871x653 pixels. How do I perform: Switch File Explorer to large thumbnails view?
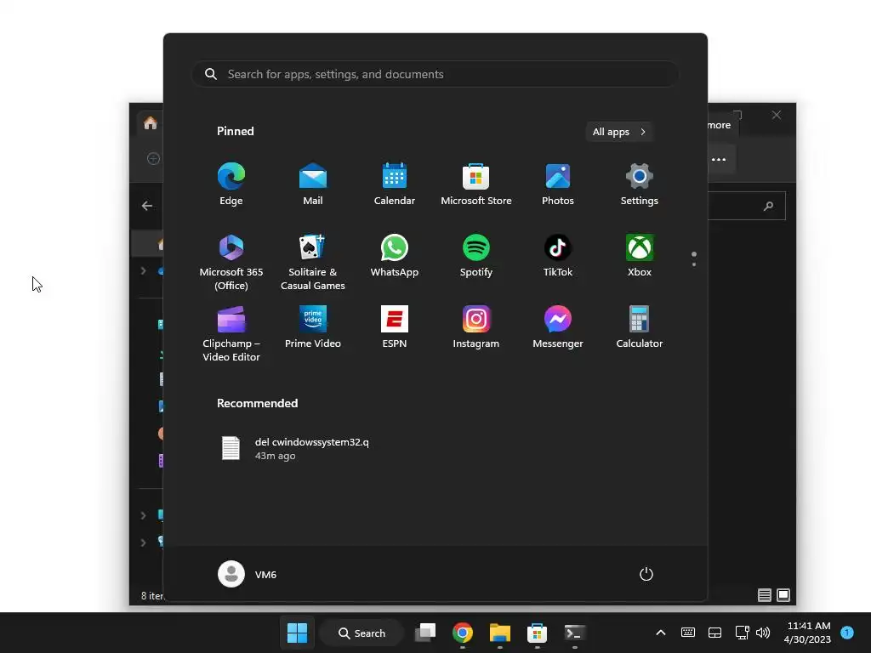click(783, 595)
